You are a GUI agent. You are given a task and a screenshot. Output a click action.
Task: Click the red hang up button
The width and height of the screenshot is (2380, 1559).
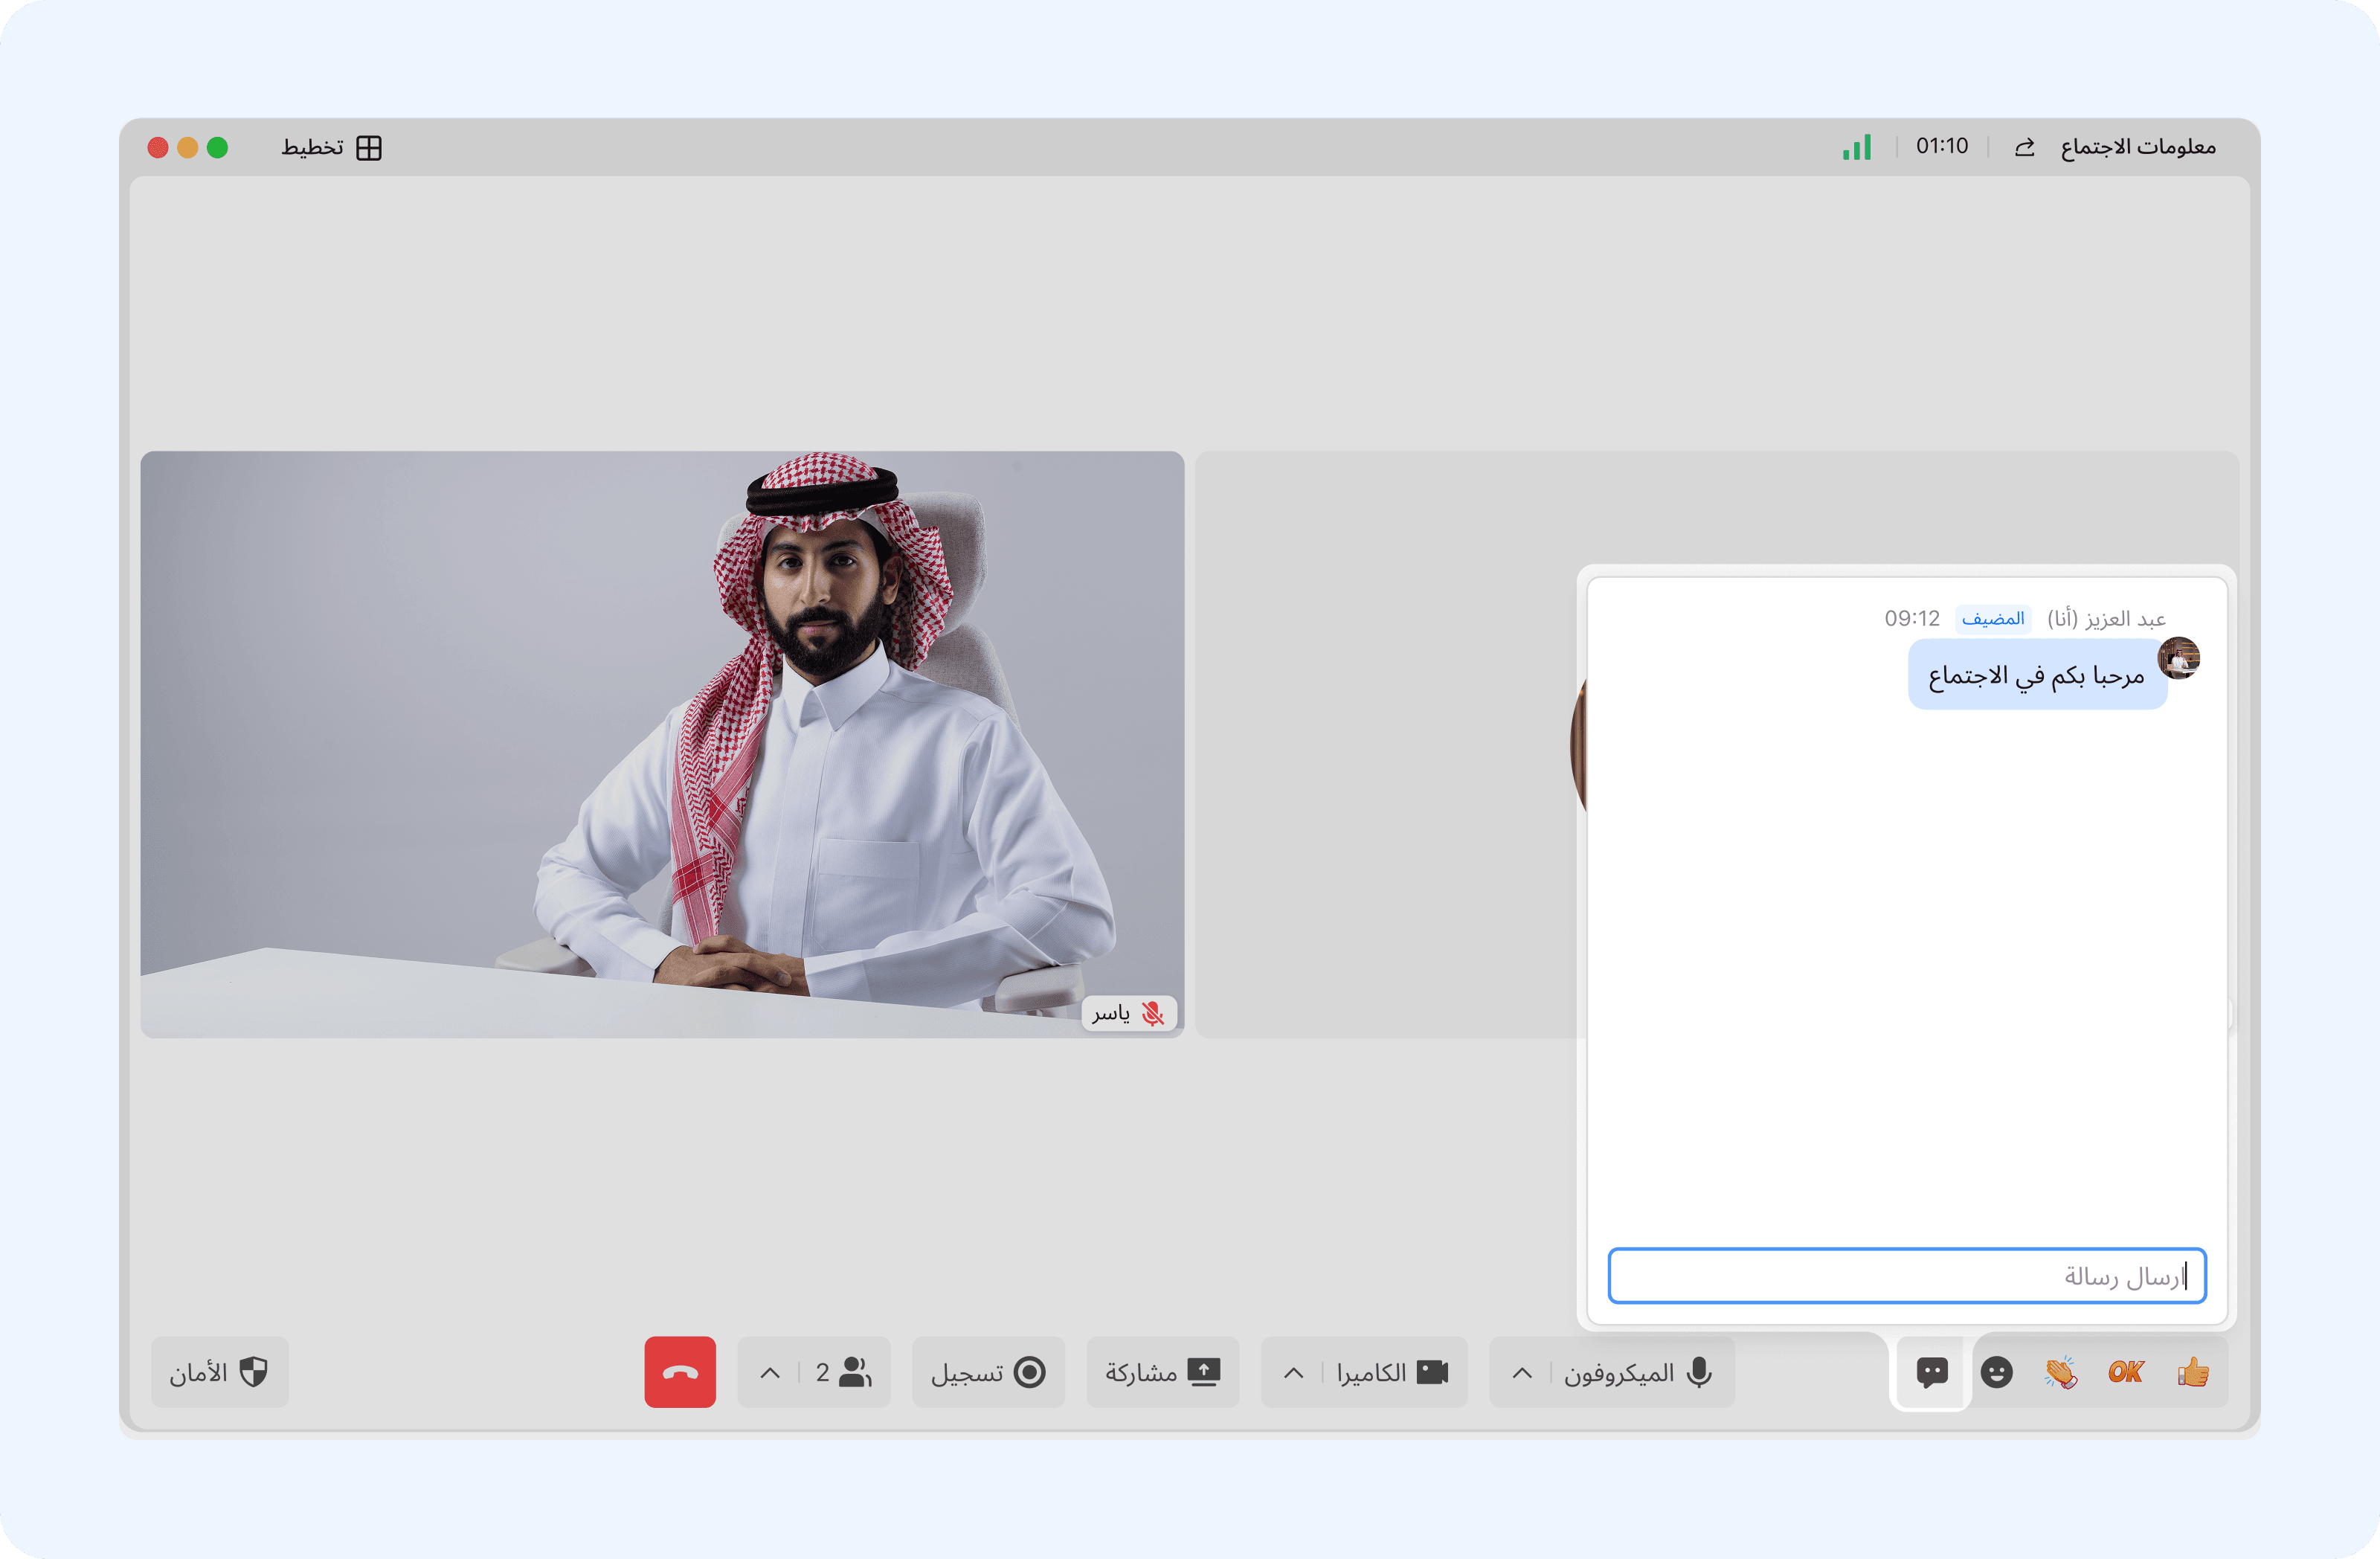680,1372
